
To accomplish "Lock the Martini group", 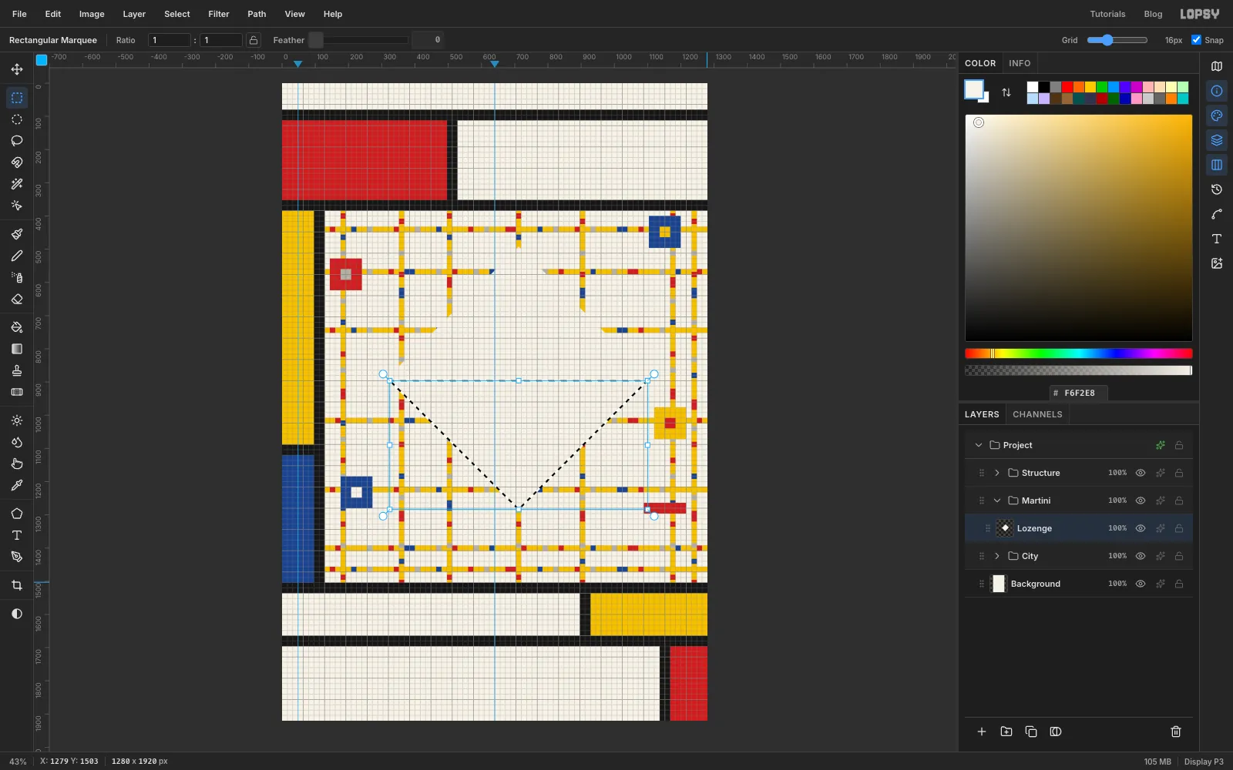I will 1179,500.
